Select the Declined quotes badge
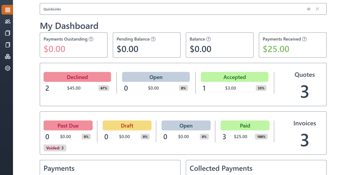Image resolution: width=351 pixels, height=175 pixels. 77,77
